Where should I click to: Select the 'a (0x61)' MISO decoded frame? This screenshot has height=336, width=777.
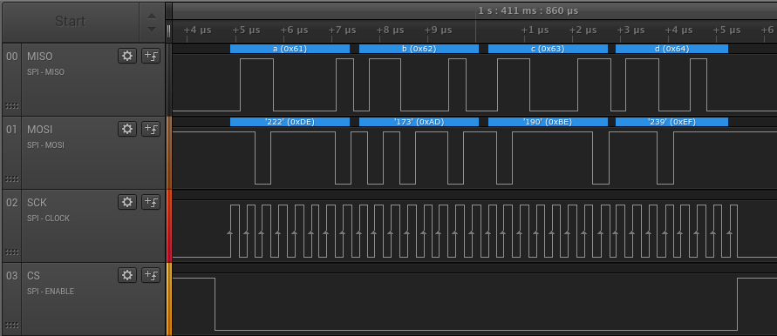coord(290,49)
